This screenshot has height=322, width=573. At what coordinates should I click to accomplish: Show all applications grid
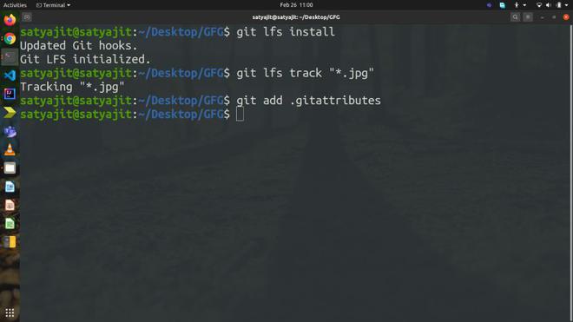point(10,312)
